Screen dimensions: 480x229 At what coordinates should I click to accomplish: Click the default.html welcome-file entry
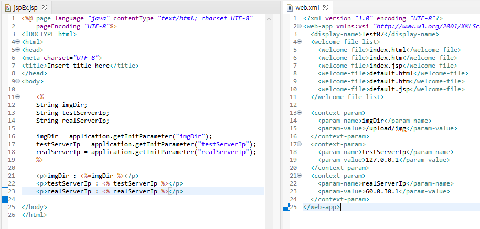(393, 73)
